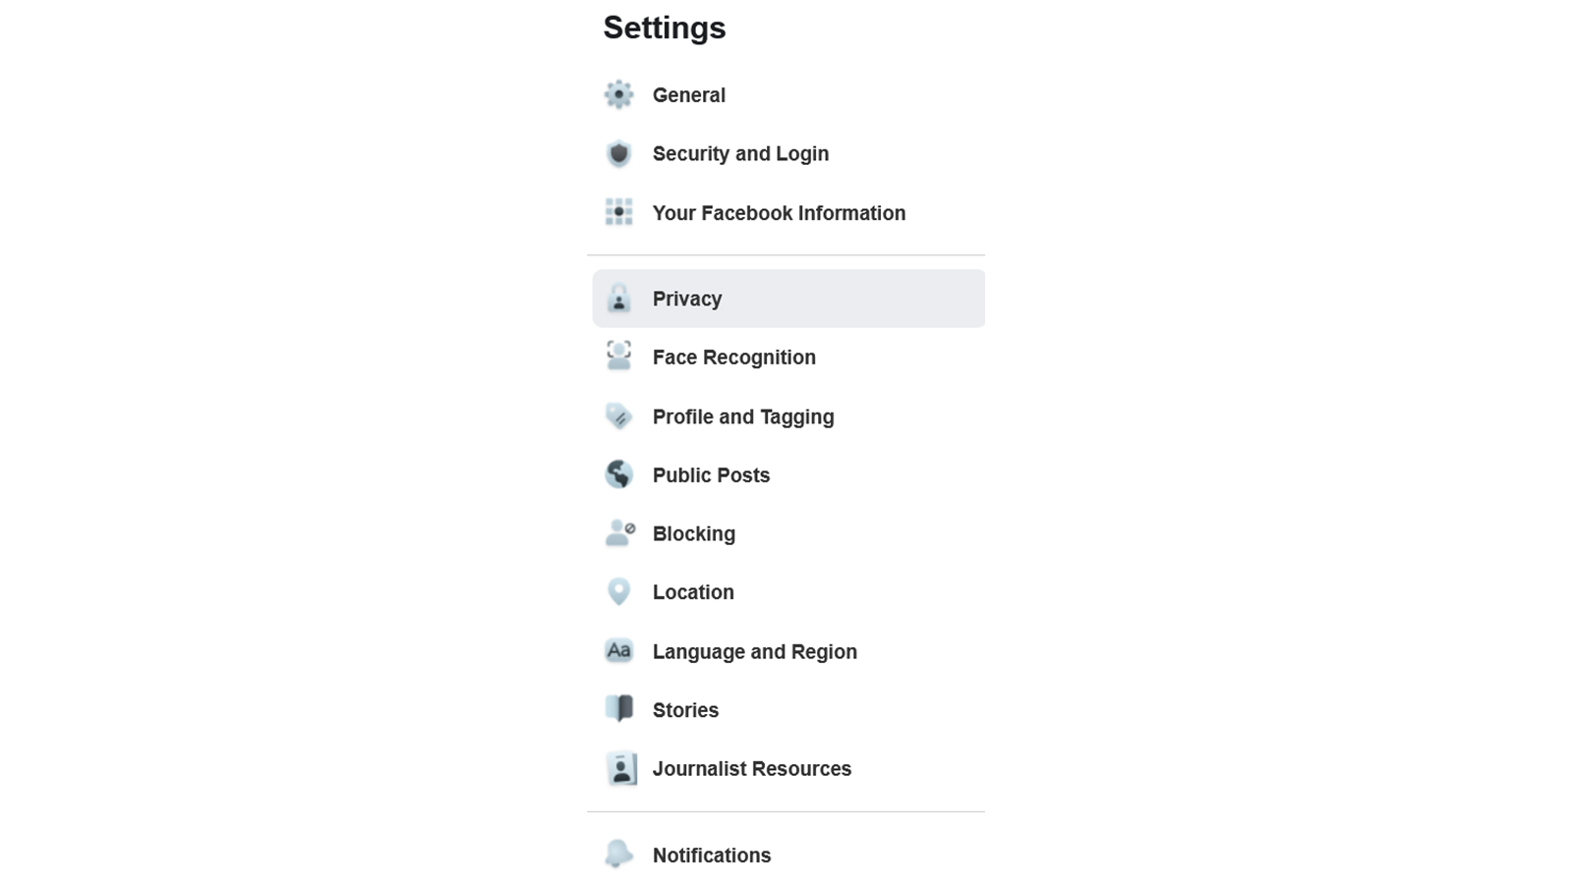
Task: Click the Face Recognition icon
Action: coord(618,357)
